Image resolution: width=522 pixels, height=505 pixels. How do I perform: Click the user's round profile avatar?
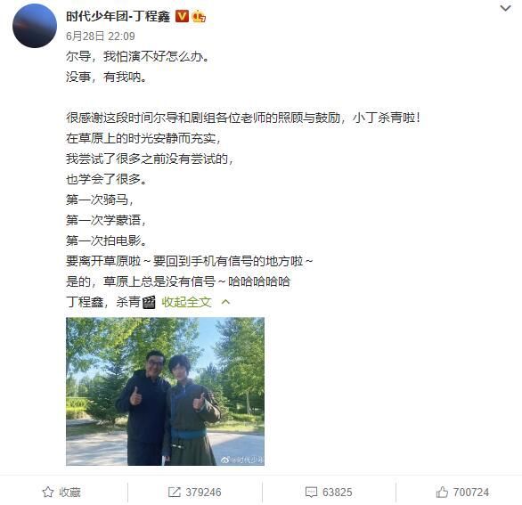coord(35,26)
